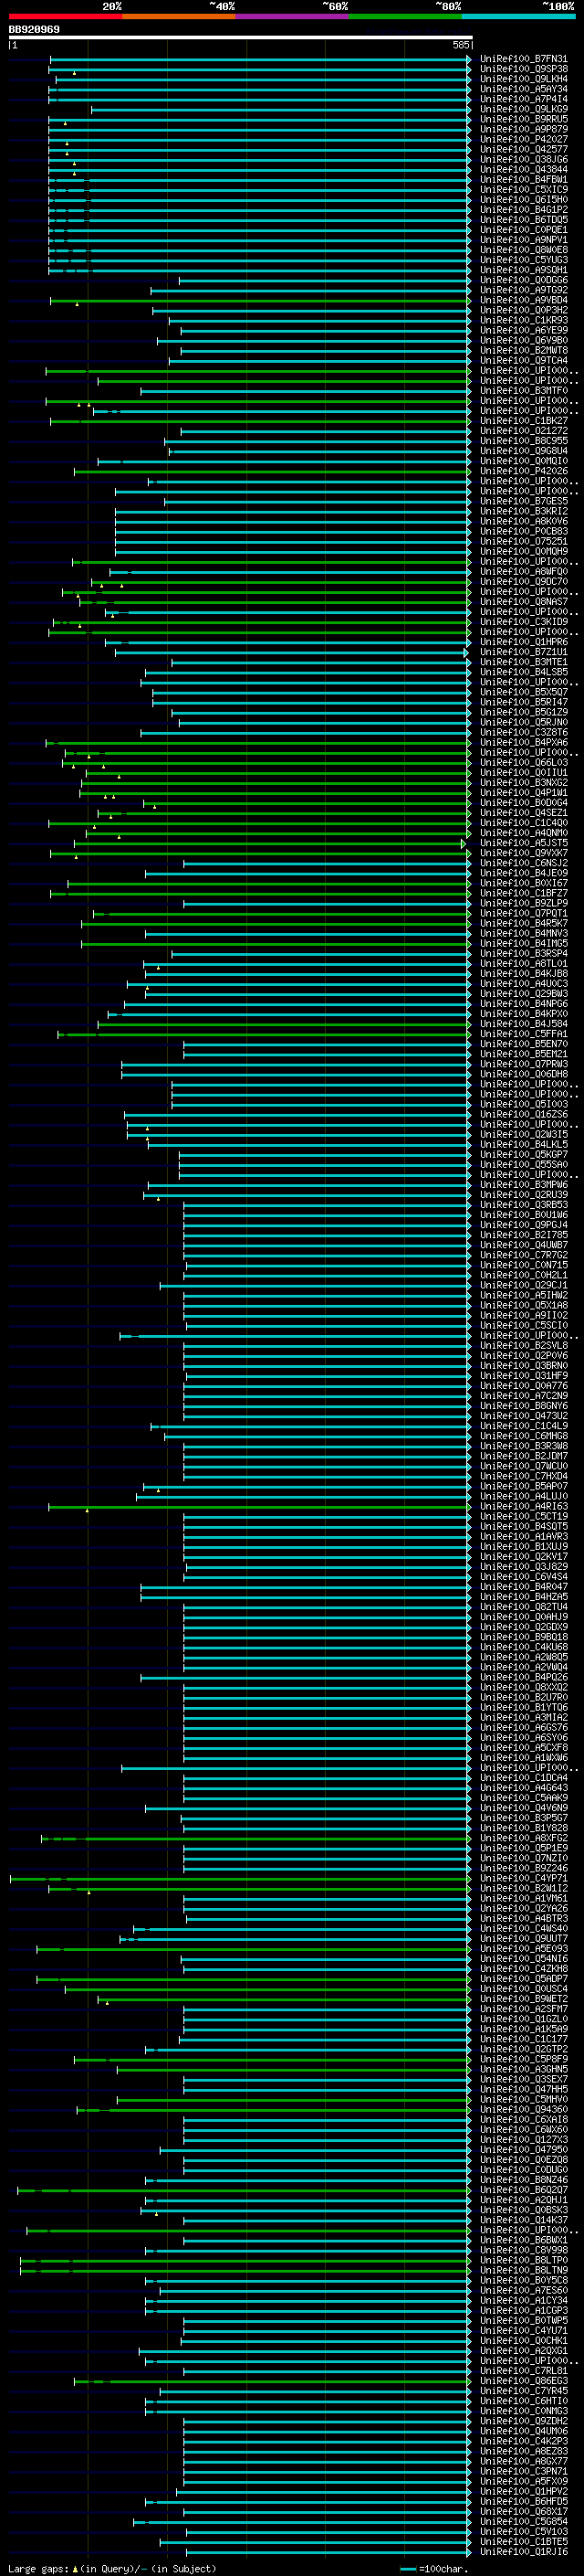The image size is (584, 2576).
Task: Click the red 20% identity legend segment
Action: tap(65, 16)
